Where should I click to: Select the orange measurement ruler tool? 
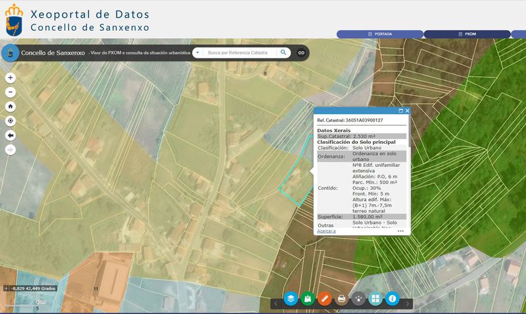coord(324,299)
